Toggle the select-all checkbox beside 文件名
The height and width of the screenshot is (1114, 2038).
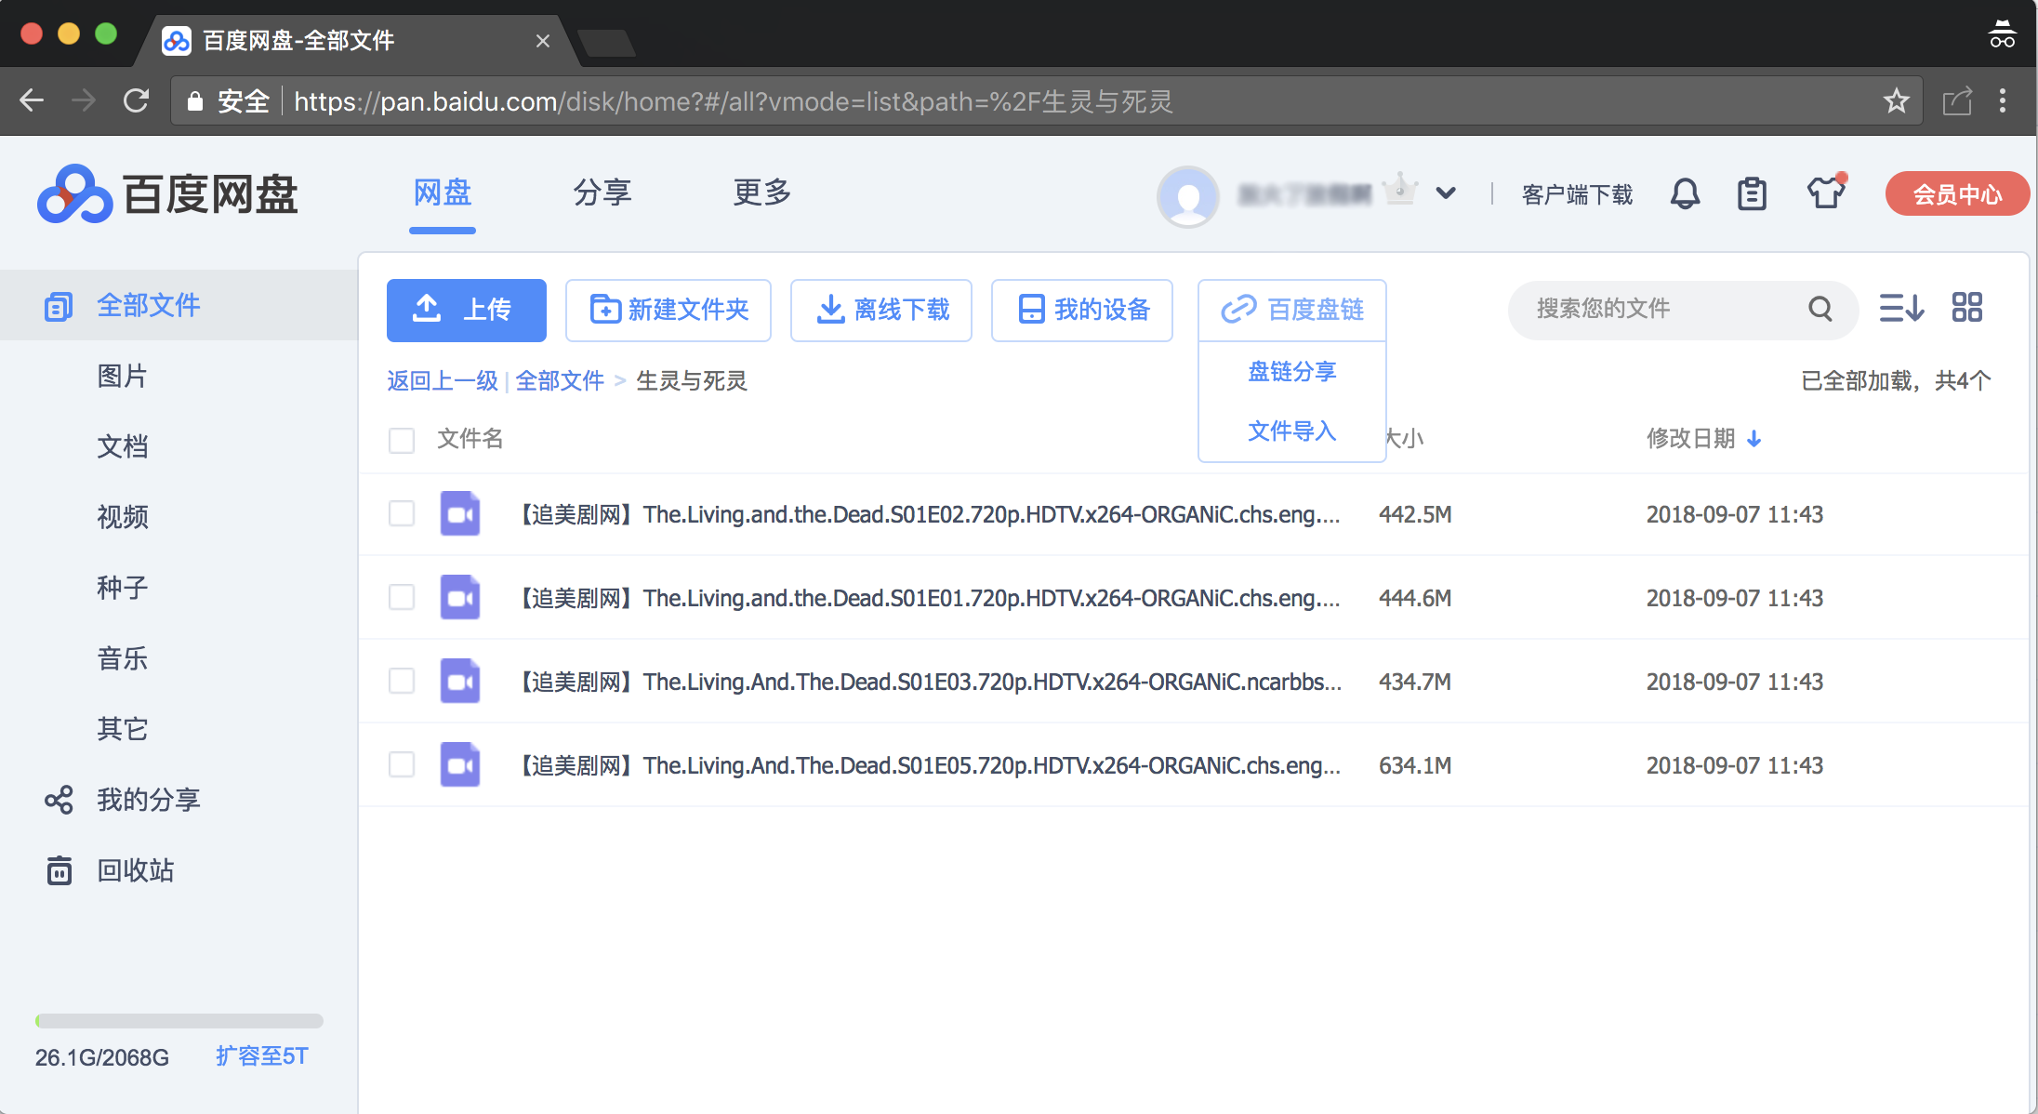[x=402, y=440]
